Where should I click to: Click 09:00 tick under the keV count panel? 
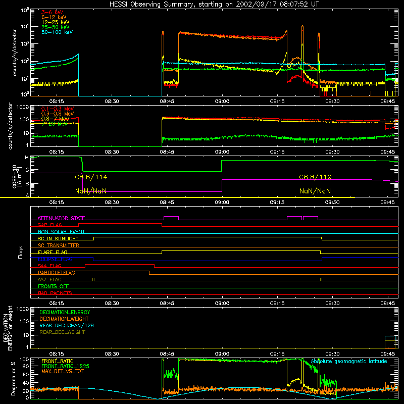222,102
